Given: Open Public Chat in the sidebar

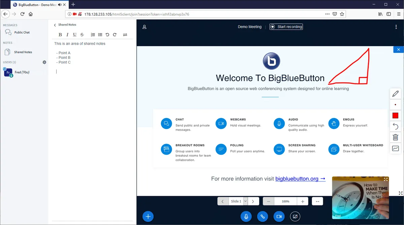Looking at the screenshot, I should (22, 32).
